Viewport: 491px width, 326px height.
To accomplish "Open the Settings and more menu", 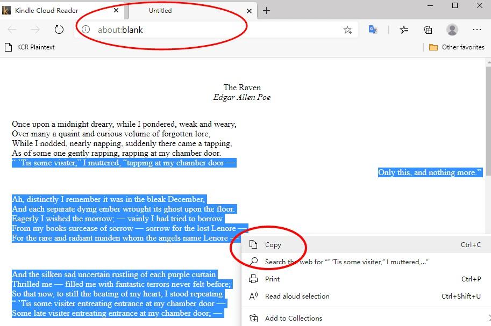I will (476, 30).
